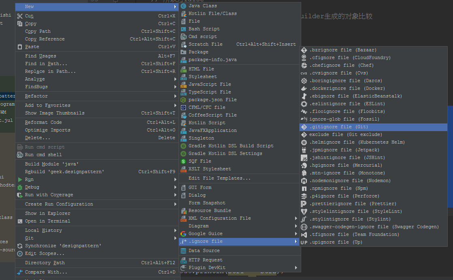Viewport: 453px width, 280px height.
Task: Click the Scratch File icon
Action: (183, 45)
